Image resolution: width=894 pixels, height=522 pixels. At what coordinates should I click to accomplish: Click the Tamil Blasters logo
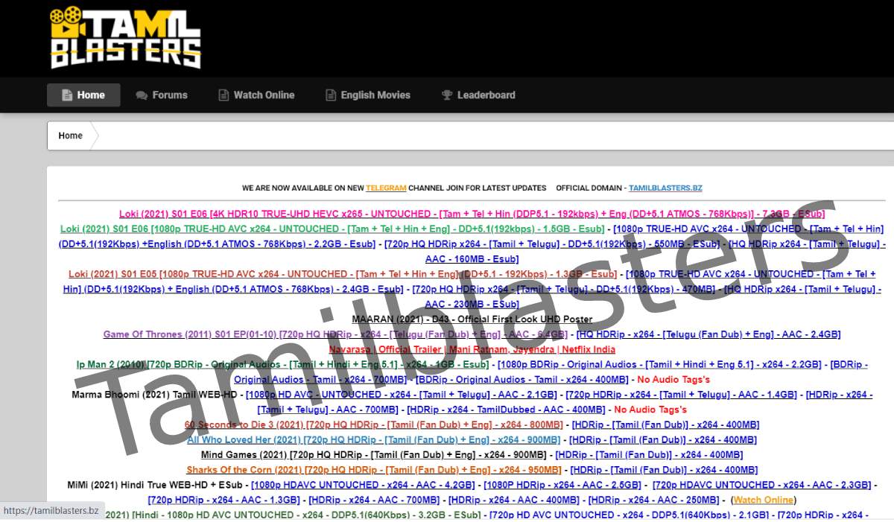125,37
